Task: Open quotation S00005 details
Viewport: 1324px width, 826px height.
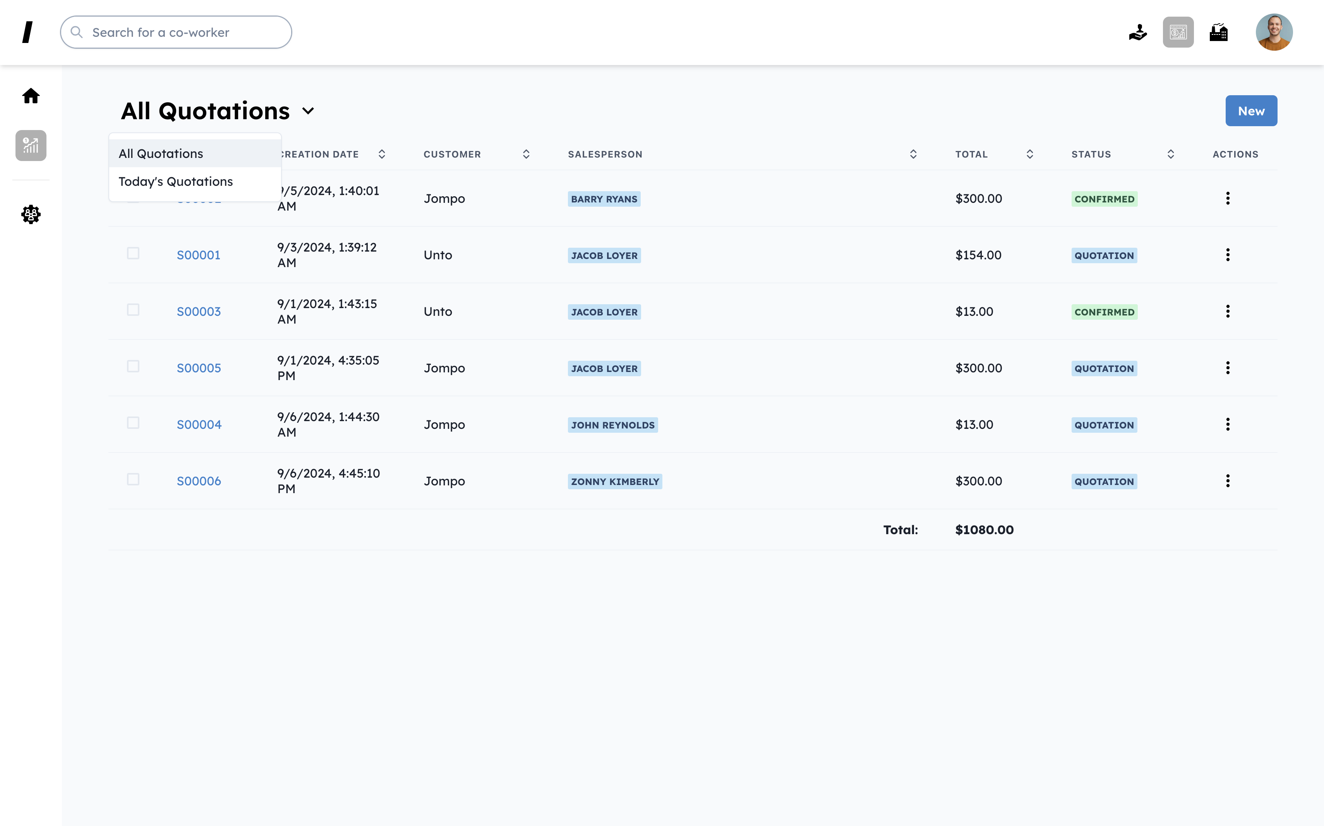Action: [198, 367]
